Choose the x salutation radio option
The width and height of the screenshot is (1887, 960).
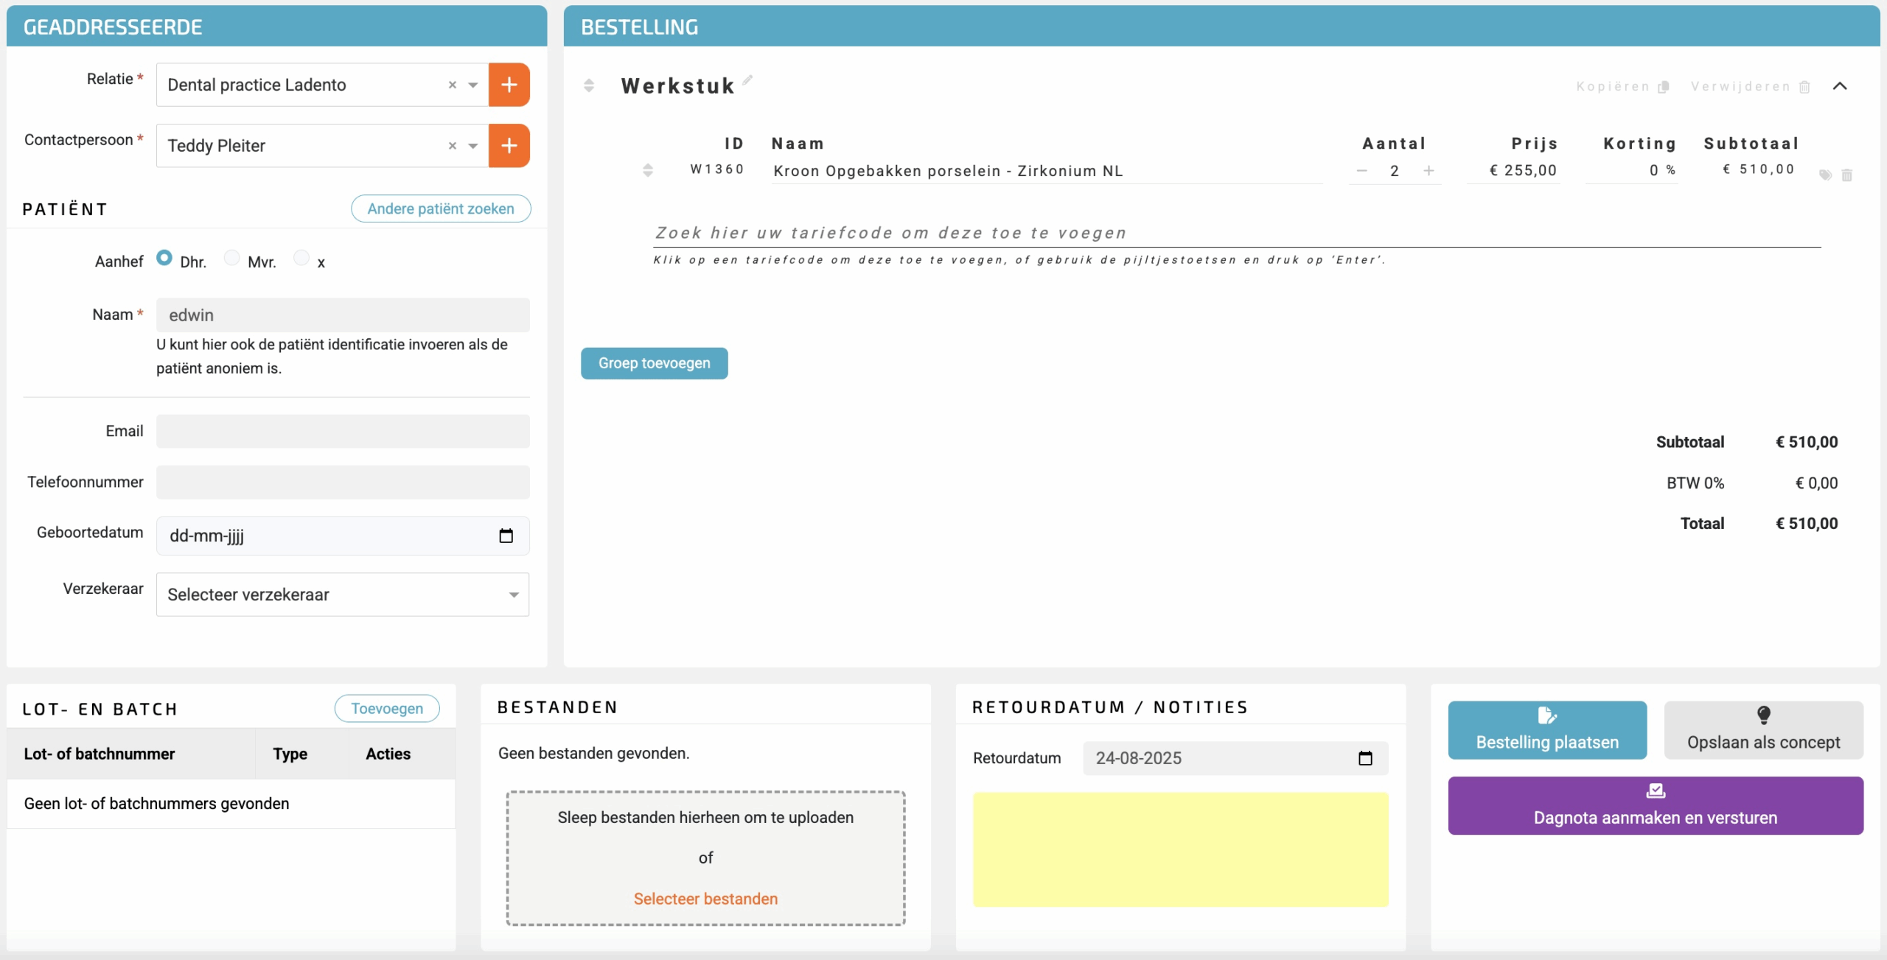coord(301,258)
